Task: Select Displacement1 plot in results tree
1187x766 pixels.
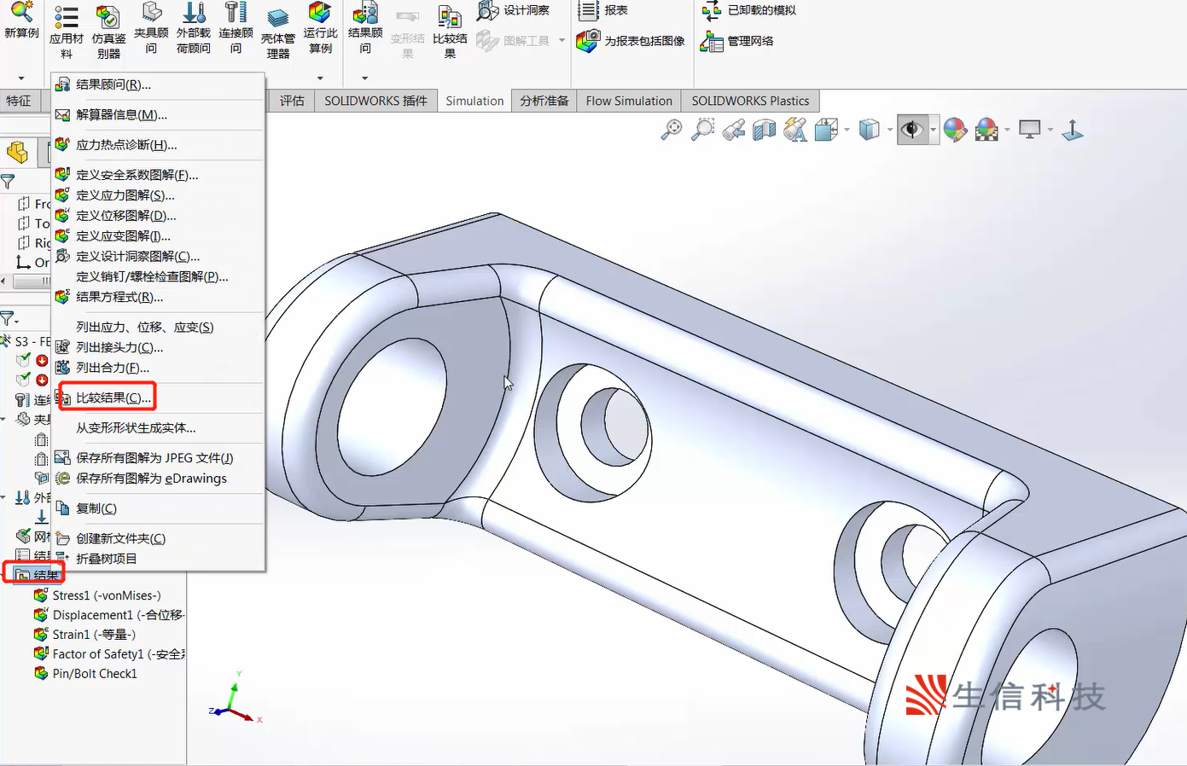Action: click(108, 615)
